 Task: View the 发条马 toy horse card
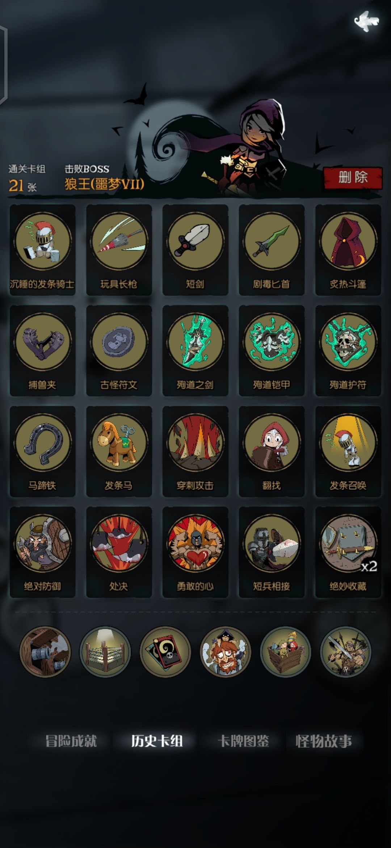(x=119, y=451)
